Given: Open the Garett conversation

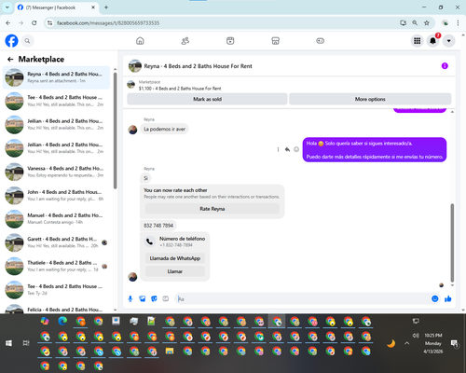Looking at the screenshot, I should [56, 242].
